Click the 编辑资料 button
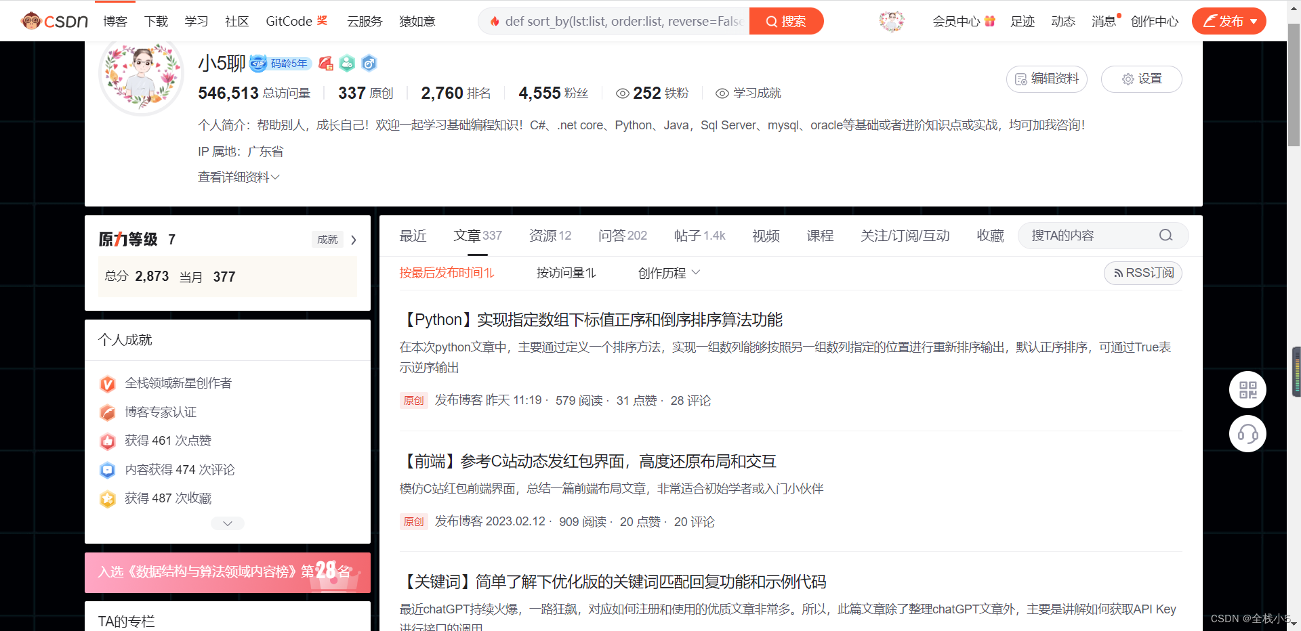Screen dimensions: 1301x631 [x=1047, y=79]
